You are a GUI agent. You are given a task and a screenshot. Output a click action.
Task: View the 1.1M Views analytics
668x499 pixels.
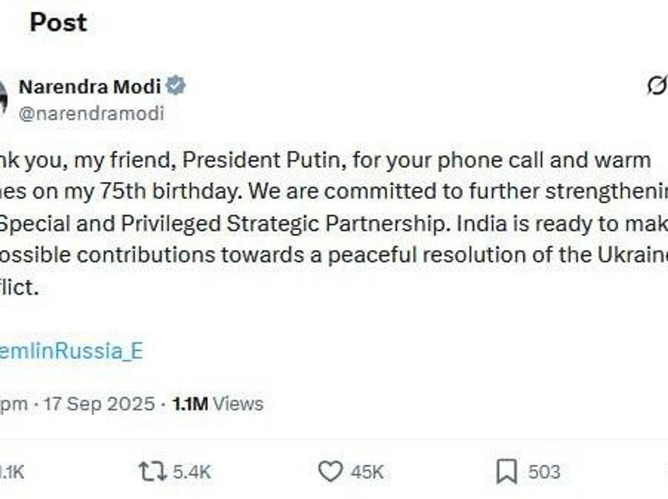click(x=218, y=404)
